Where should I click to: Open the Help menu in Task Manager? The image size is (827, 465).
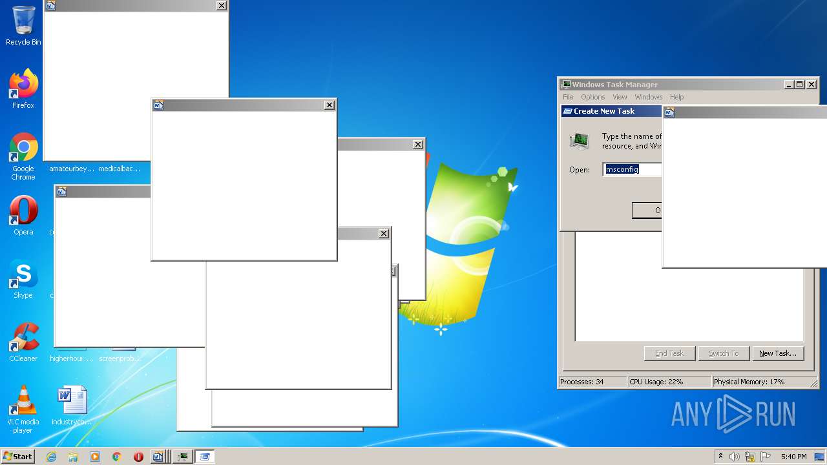(x=676, y=97)
